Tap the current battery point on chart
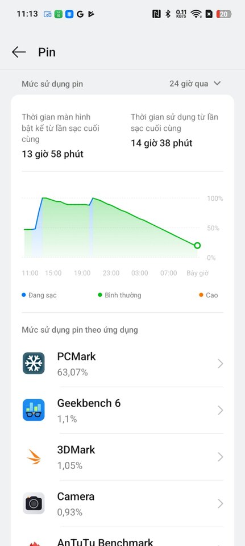This screenshot has width=245, height=546. [x=197, y=246]
